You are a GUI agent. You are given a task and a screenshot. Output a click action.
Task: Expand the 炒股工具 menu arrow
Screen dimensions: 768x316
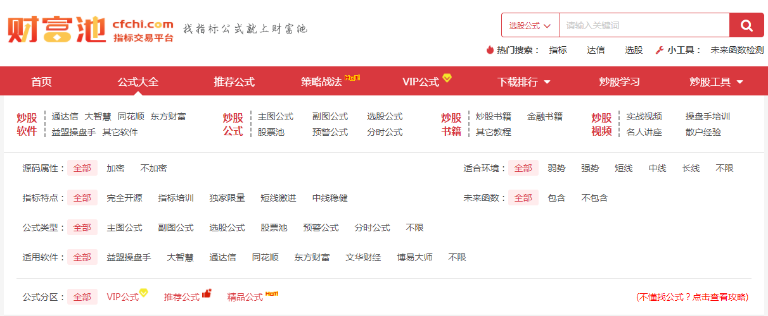pos(739,82)
